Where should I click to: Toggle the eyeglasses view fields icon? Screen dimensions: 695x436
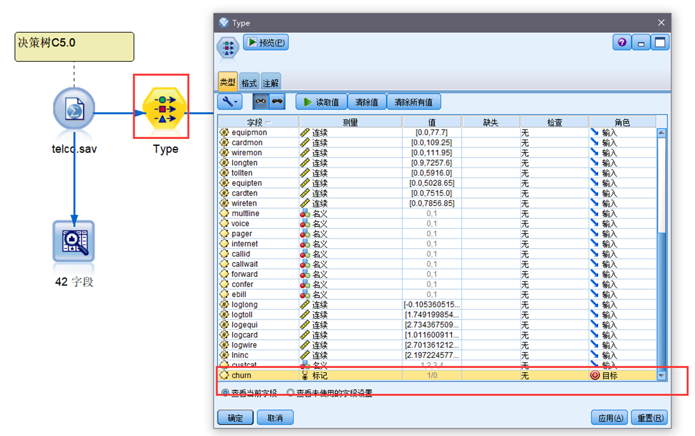(261, 102)
